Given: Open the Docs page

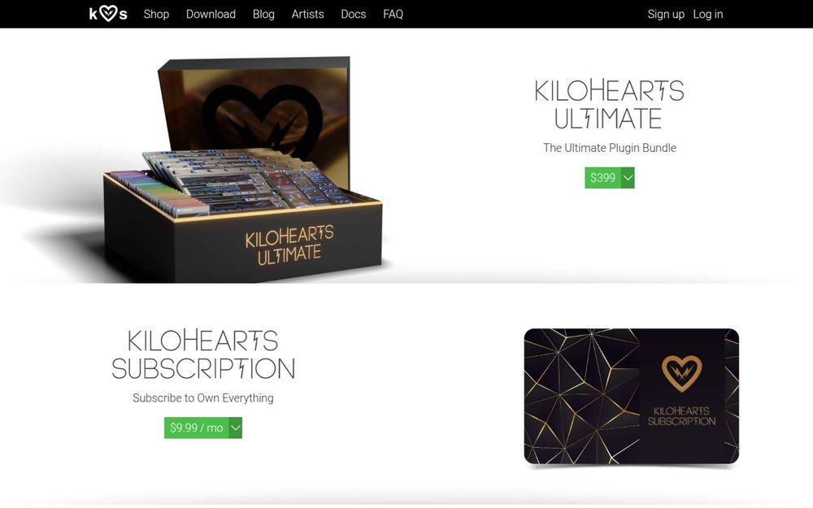Looking at the screenshot, I should point(353,14).
